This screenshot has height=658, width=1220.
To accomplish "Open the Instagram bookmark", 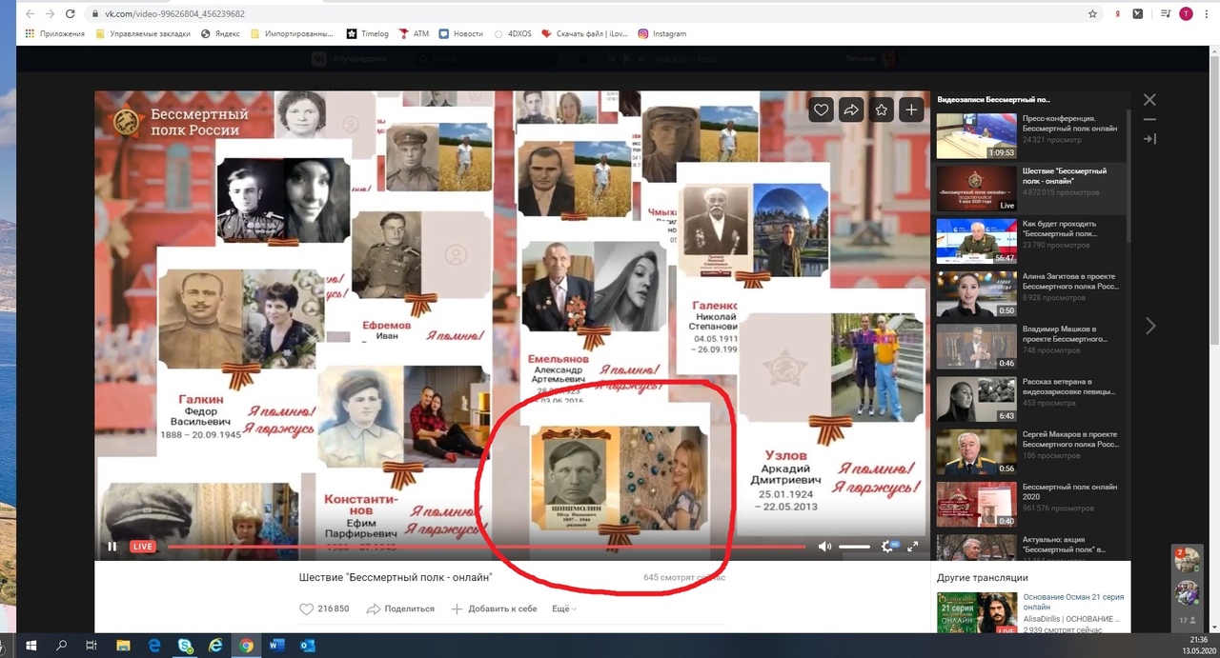I will pyautogui.click(x=662, y=33).
